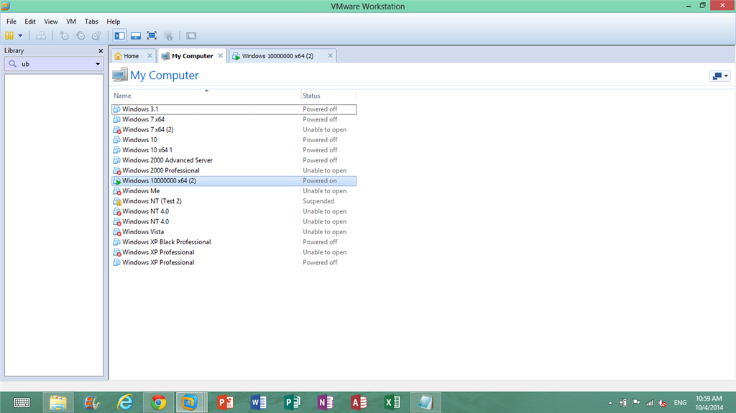
Task: Click the error VM icon beside Windows Me
Action: point(117,191)
